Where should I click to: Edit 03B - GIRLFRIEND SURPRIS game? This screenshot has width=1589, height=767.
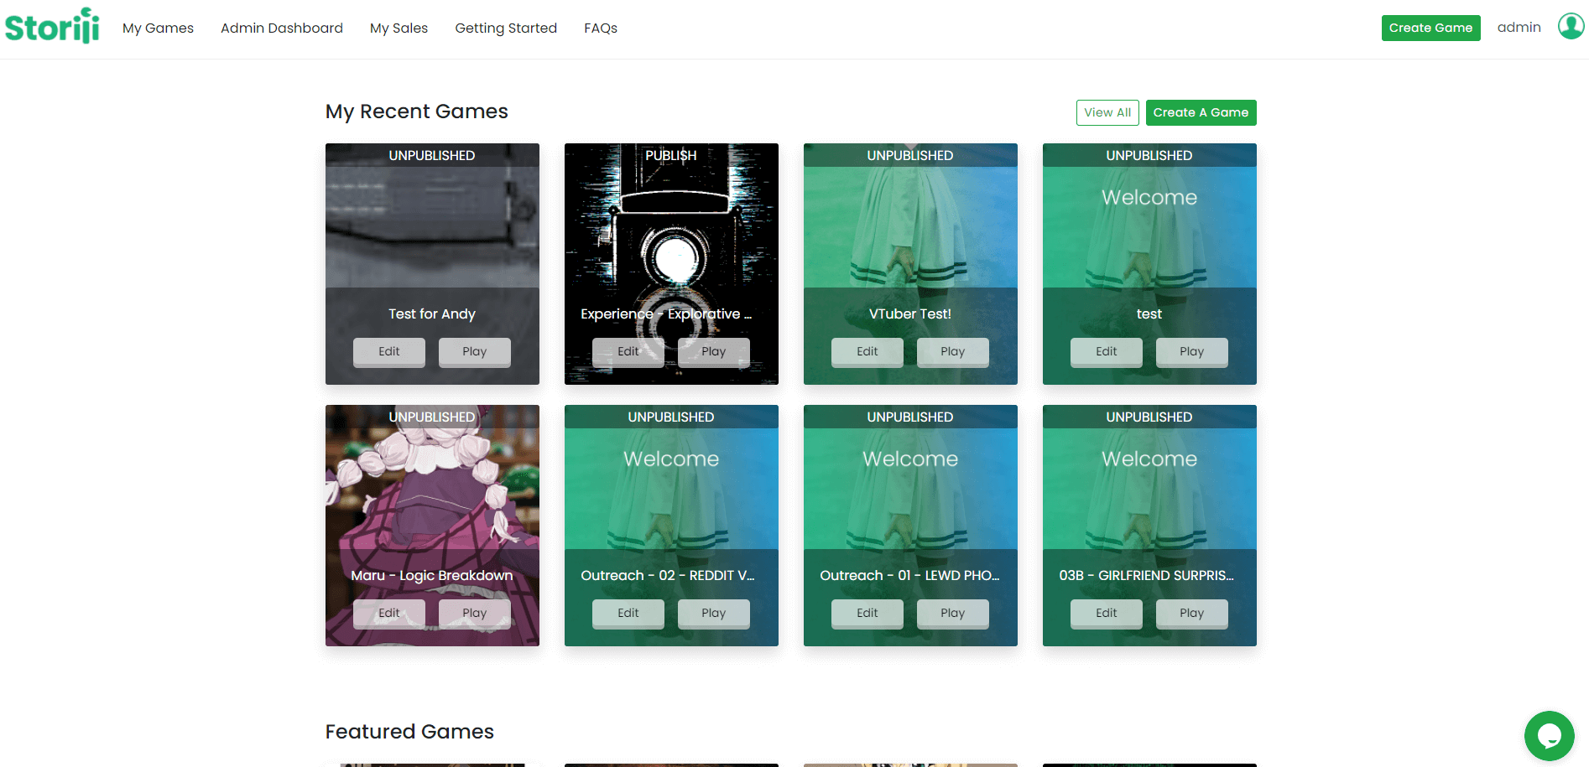1107,614
